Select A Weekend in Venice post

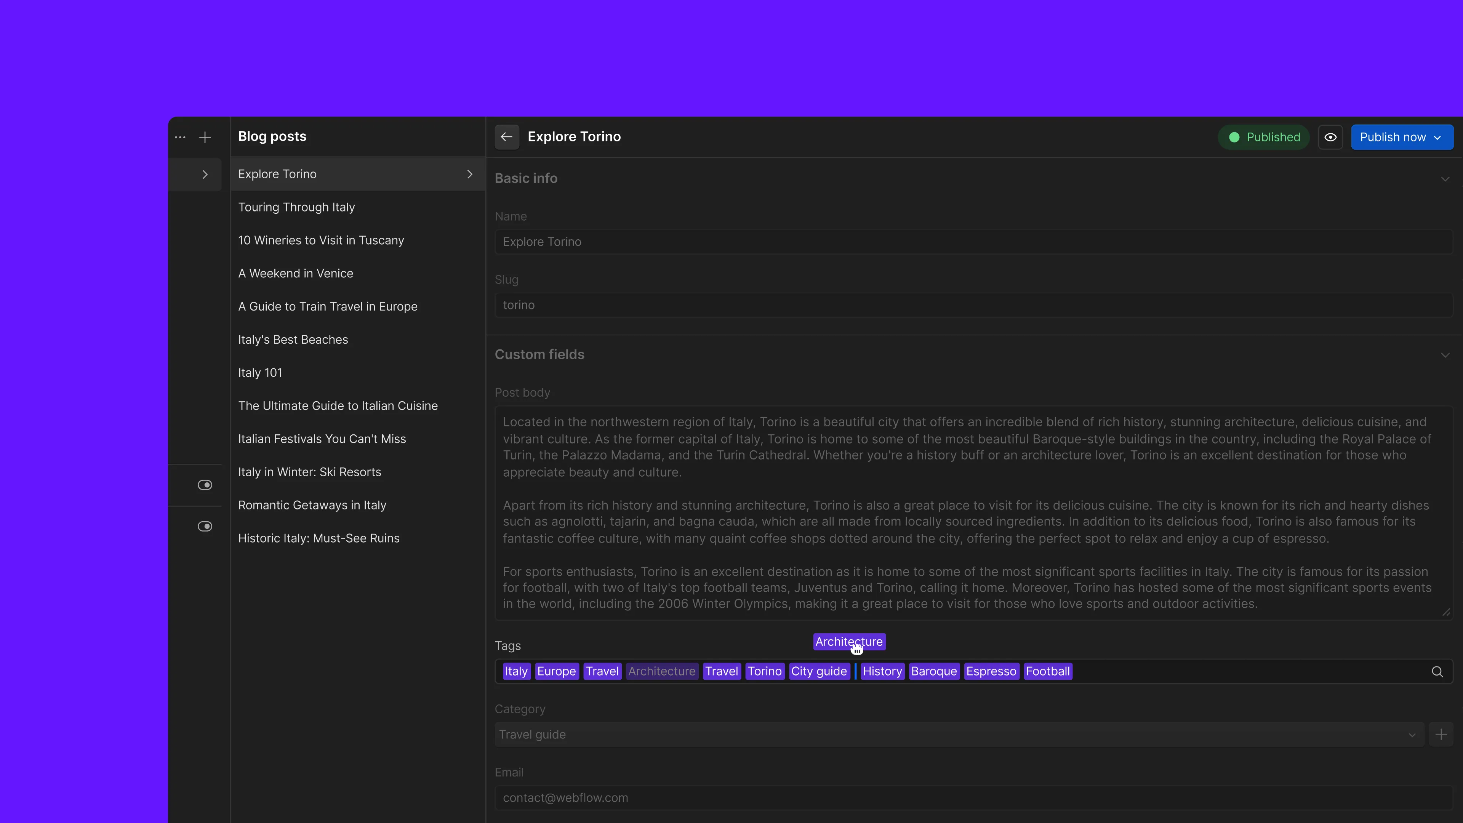pos(358,273)
